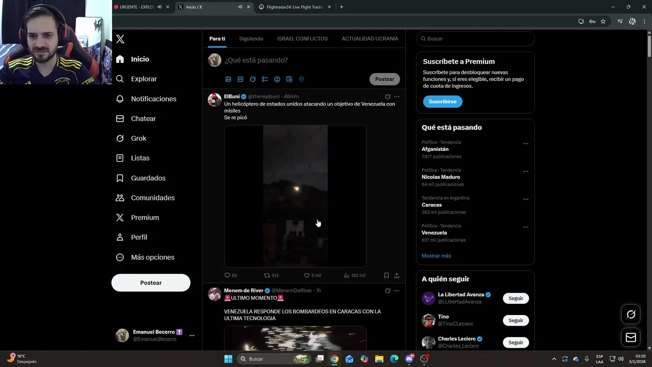Viewport: 652px width, 367px height.
Task: Add location tag to post
Action: tap(302, 80)
